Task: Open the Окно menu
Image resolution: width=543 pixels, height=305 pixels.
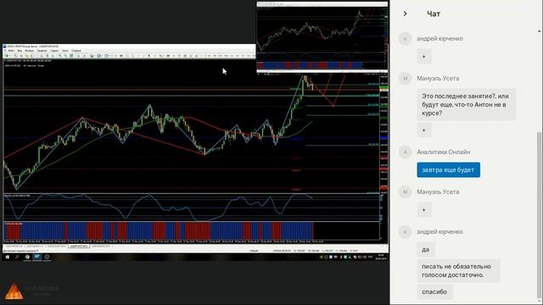Action: 65,51
